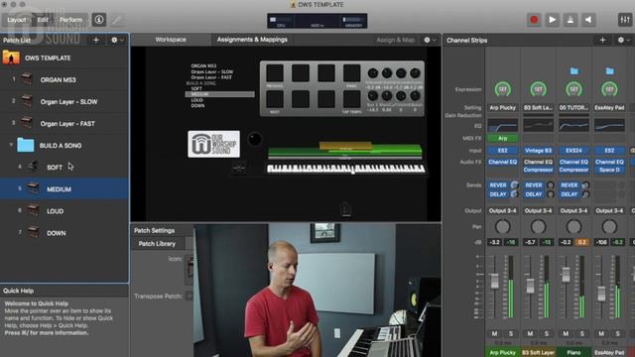This screenshot has width=635, height=357.
Task: Open the Workspace tab
Action: pyautogui.click(x=171, y=40)
